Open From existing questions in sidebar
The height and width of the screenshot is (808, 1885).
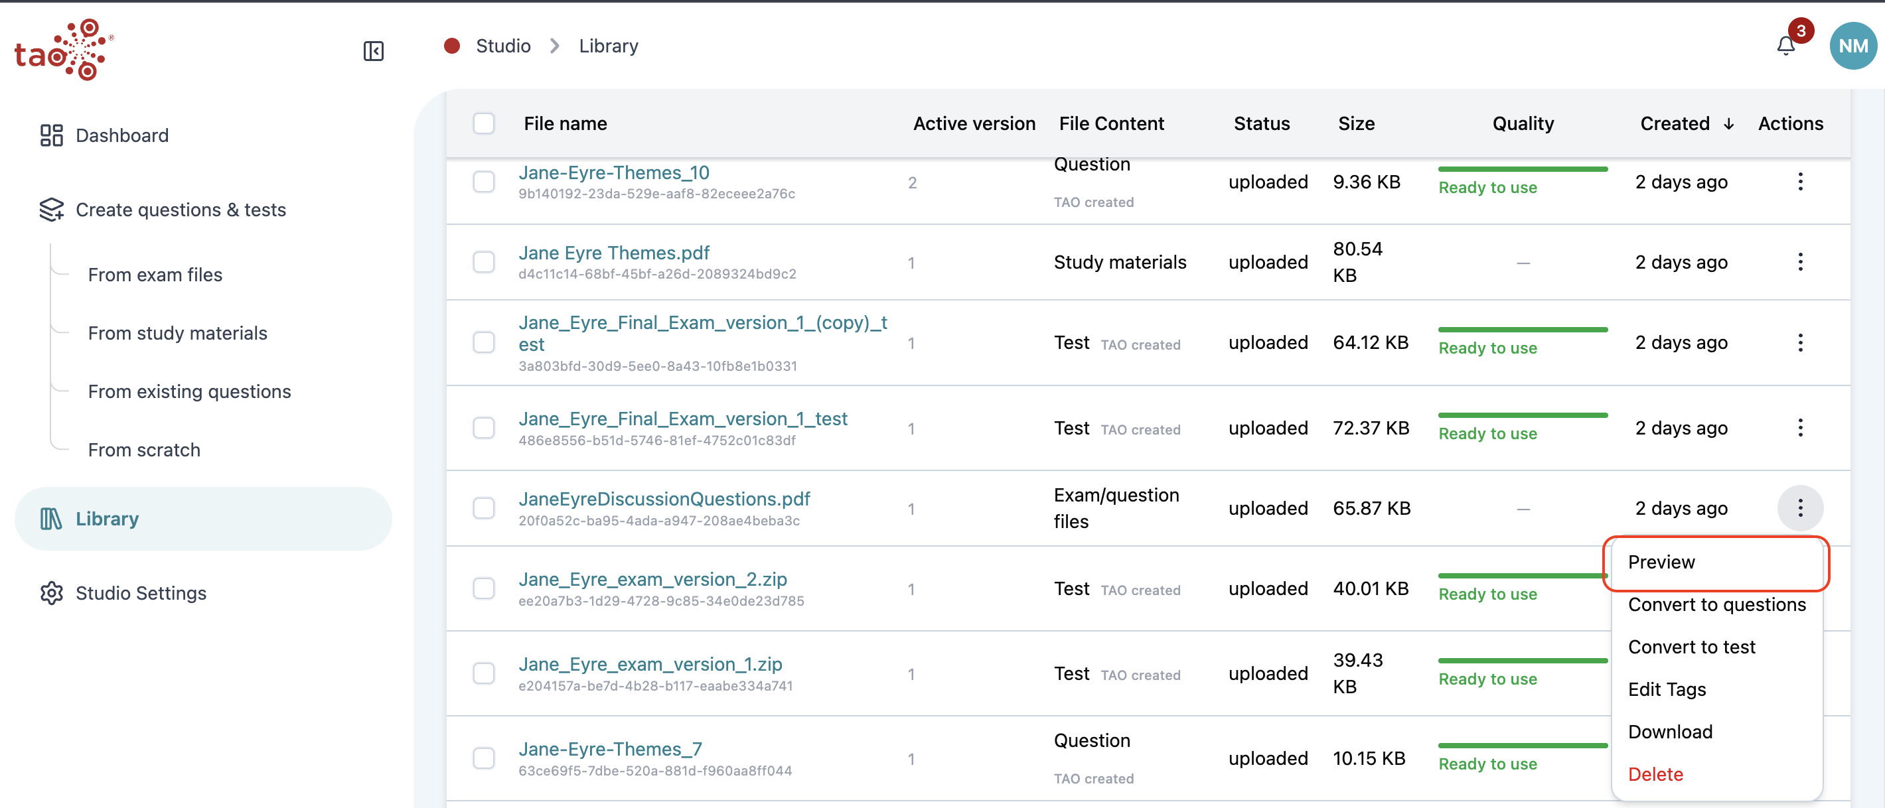coord(190,392)
